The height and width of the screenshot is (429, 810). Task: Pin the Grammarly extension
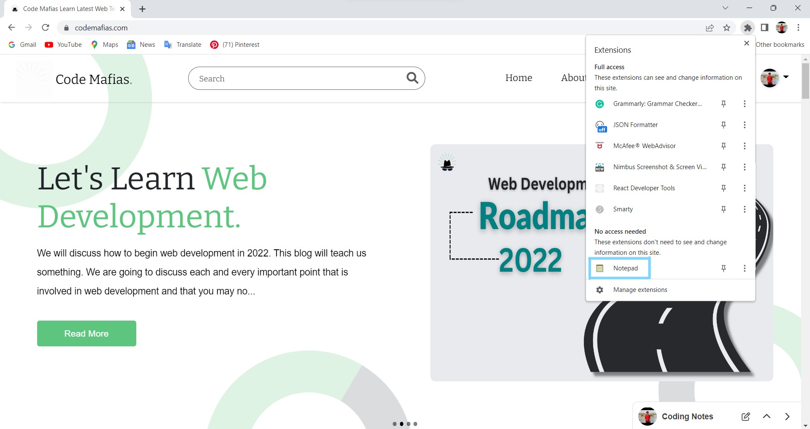(724, 104)
